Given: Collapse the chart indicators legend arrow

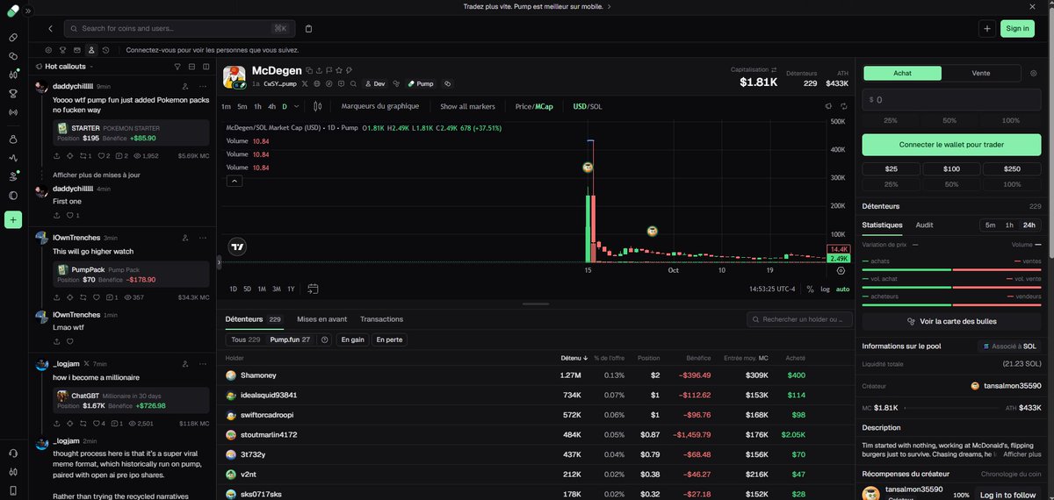Looking at the screenshot, I should click(235, 181).
